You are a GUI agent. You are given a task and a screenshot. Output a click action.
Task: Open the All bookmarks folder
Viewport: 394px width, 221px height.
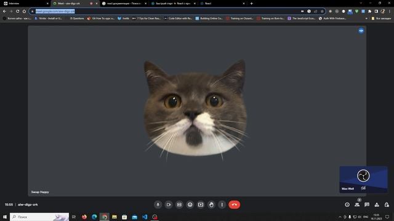(x=381, y=18)
